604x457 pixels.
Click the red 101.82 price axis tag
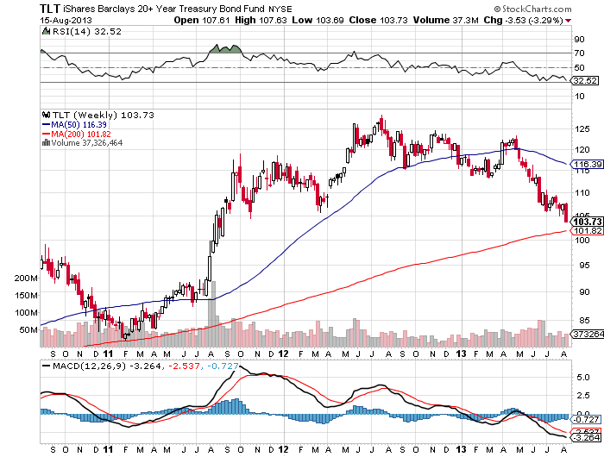click(x=586, y=230)
